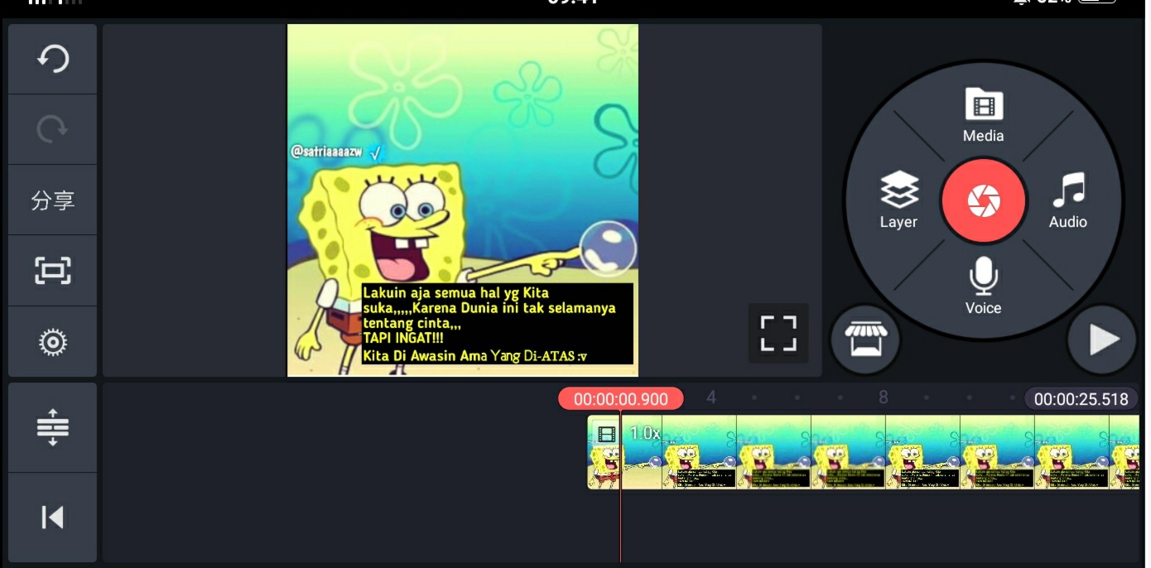Open project settings gear

point(52,342)
